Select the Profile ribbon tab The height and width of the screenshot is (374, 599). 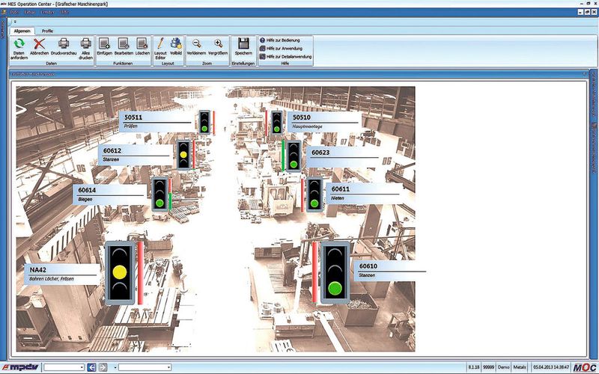[x=47, y=31]
